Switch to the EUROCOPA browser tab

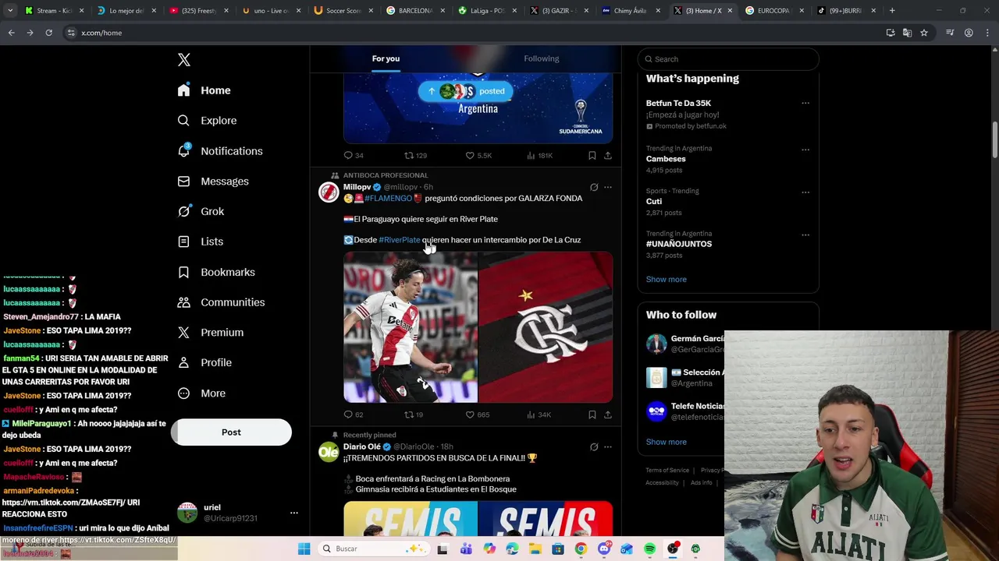point(773,10)
